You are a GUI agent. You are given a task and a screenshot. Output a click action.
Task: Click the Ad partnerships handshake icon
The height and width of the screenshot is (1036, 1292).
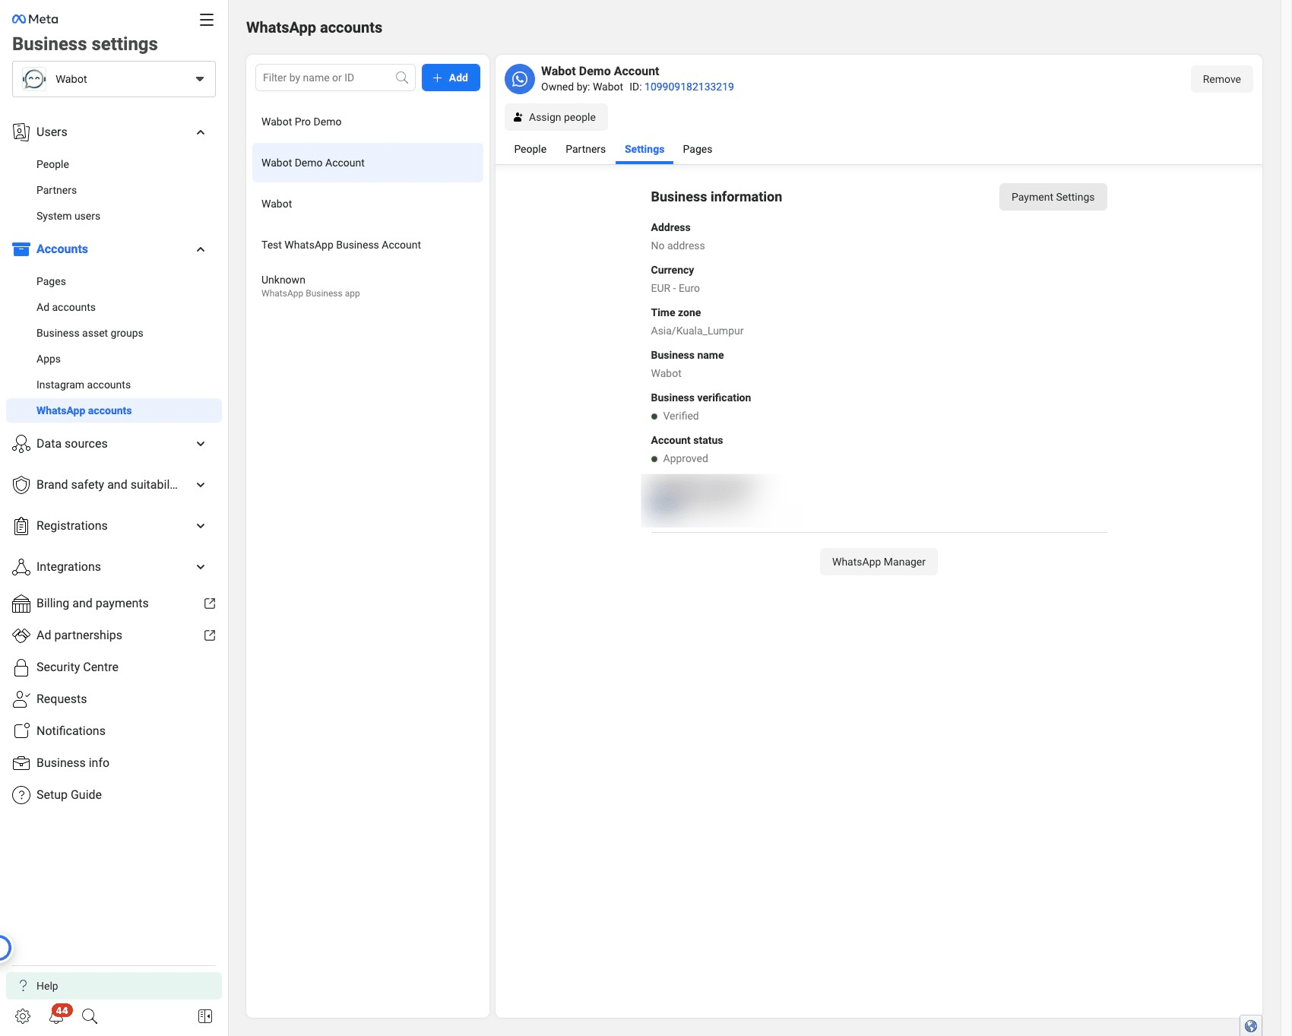coord(21,635)
